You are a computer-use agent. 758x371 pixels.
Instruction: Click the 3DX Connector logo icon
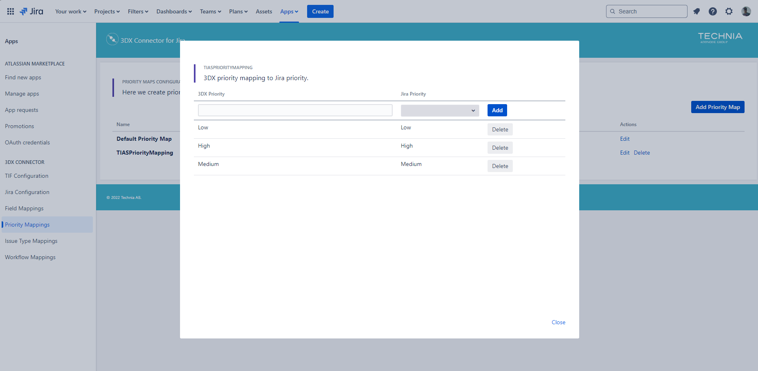pyautogui.click(x=112, y=39)
